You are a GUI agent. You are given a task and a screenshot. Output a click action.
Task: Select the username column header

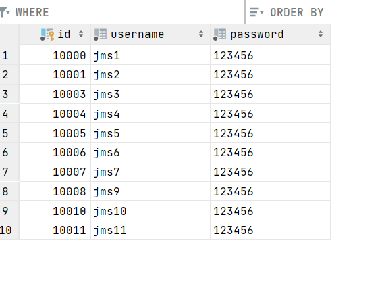coord(151,34)
